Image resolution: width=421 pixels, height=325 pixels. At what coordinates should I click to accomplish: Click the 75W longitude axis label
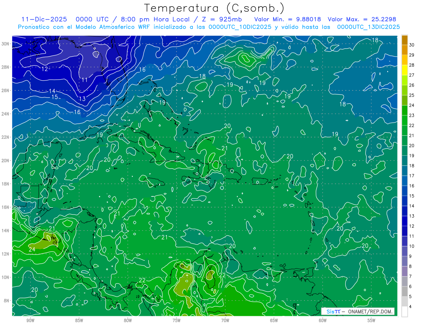176,320
